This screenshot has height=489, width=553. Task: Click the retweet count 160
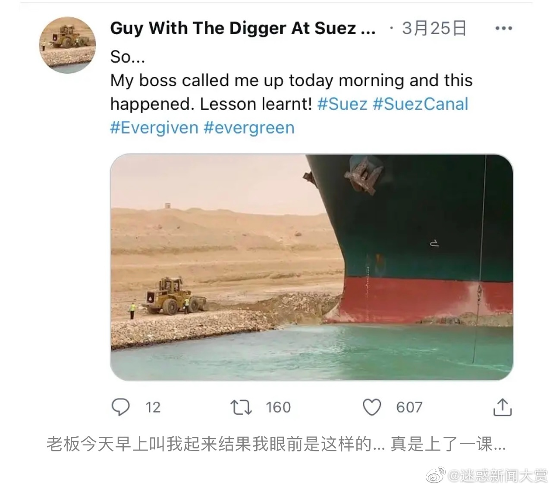click(278, 407)
